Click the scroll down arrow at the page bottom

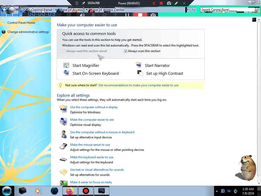pyautogui.click(x=259, y=183)
